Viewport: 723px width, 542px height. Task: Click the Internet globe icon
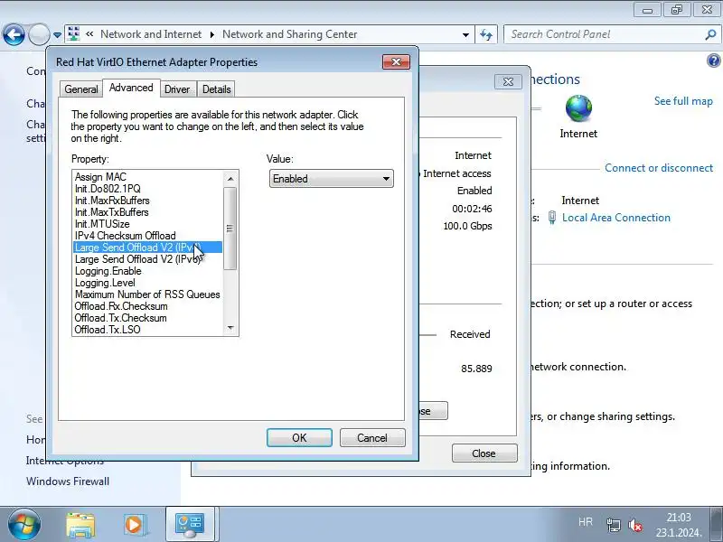578,108
